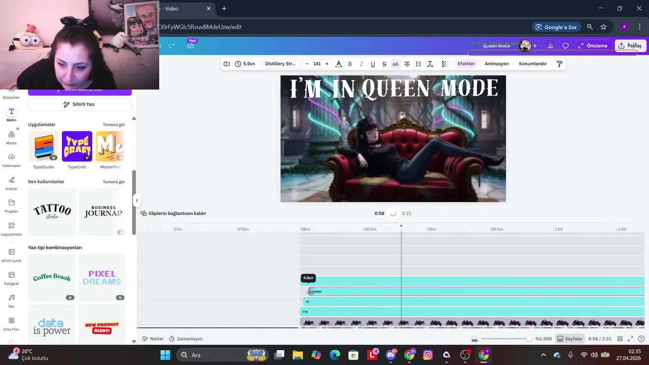Click Kliplerin bağlantısını kaldır

pyautogui.click(x=173, y=213)
